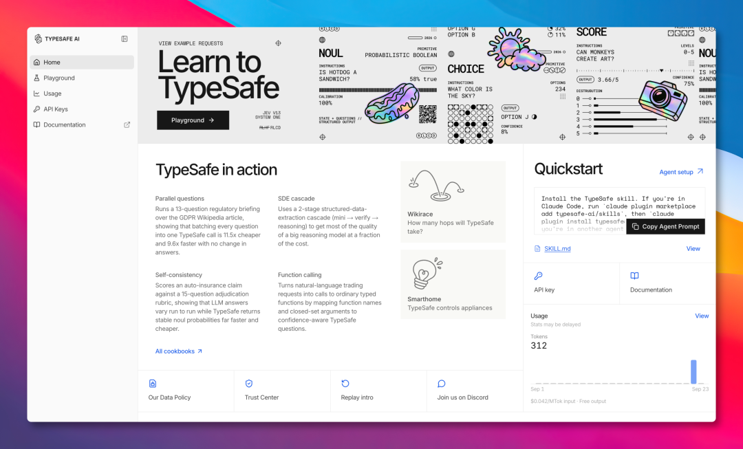Collapse the sidebar with the panel toggle icon

point(125,39)
